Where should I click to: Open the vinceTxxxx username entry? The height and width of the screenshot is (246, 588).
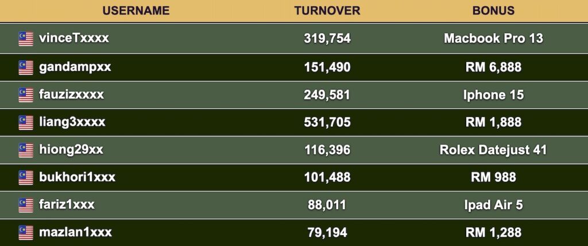(x=74, y=38)
